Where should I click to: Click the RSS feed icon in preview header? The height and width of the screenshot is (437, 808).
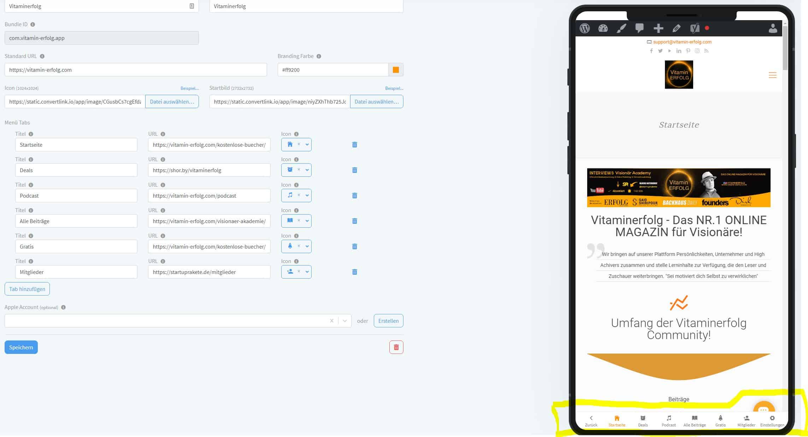click(706, 51)
